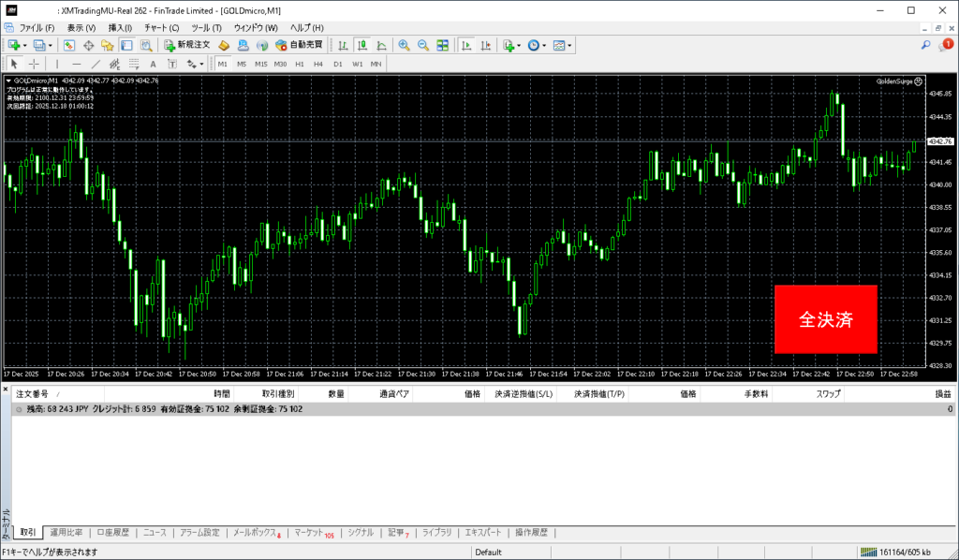959x560 pixels.
Task: Click the 新規注文 (New Order) toolbar button
Action: (186, 45)
